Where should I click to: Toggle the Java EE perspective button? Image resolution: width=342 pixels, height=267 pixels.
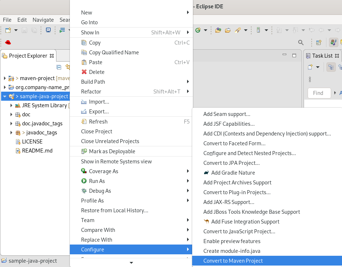tap(333, 42)
